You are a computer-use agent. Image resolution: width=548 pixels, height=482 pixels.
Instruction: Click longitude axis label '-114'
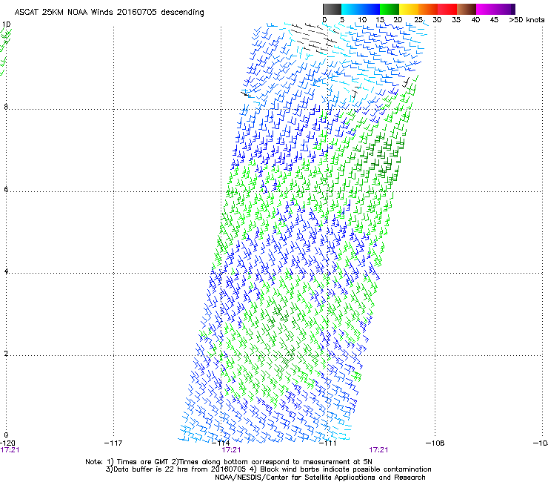point(221,443)
